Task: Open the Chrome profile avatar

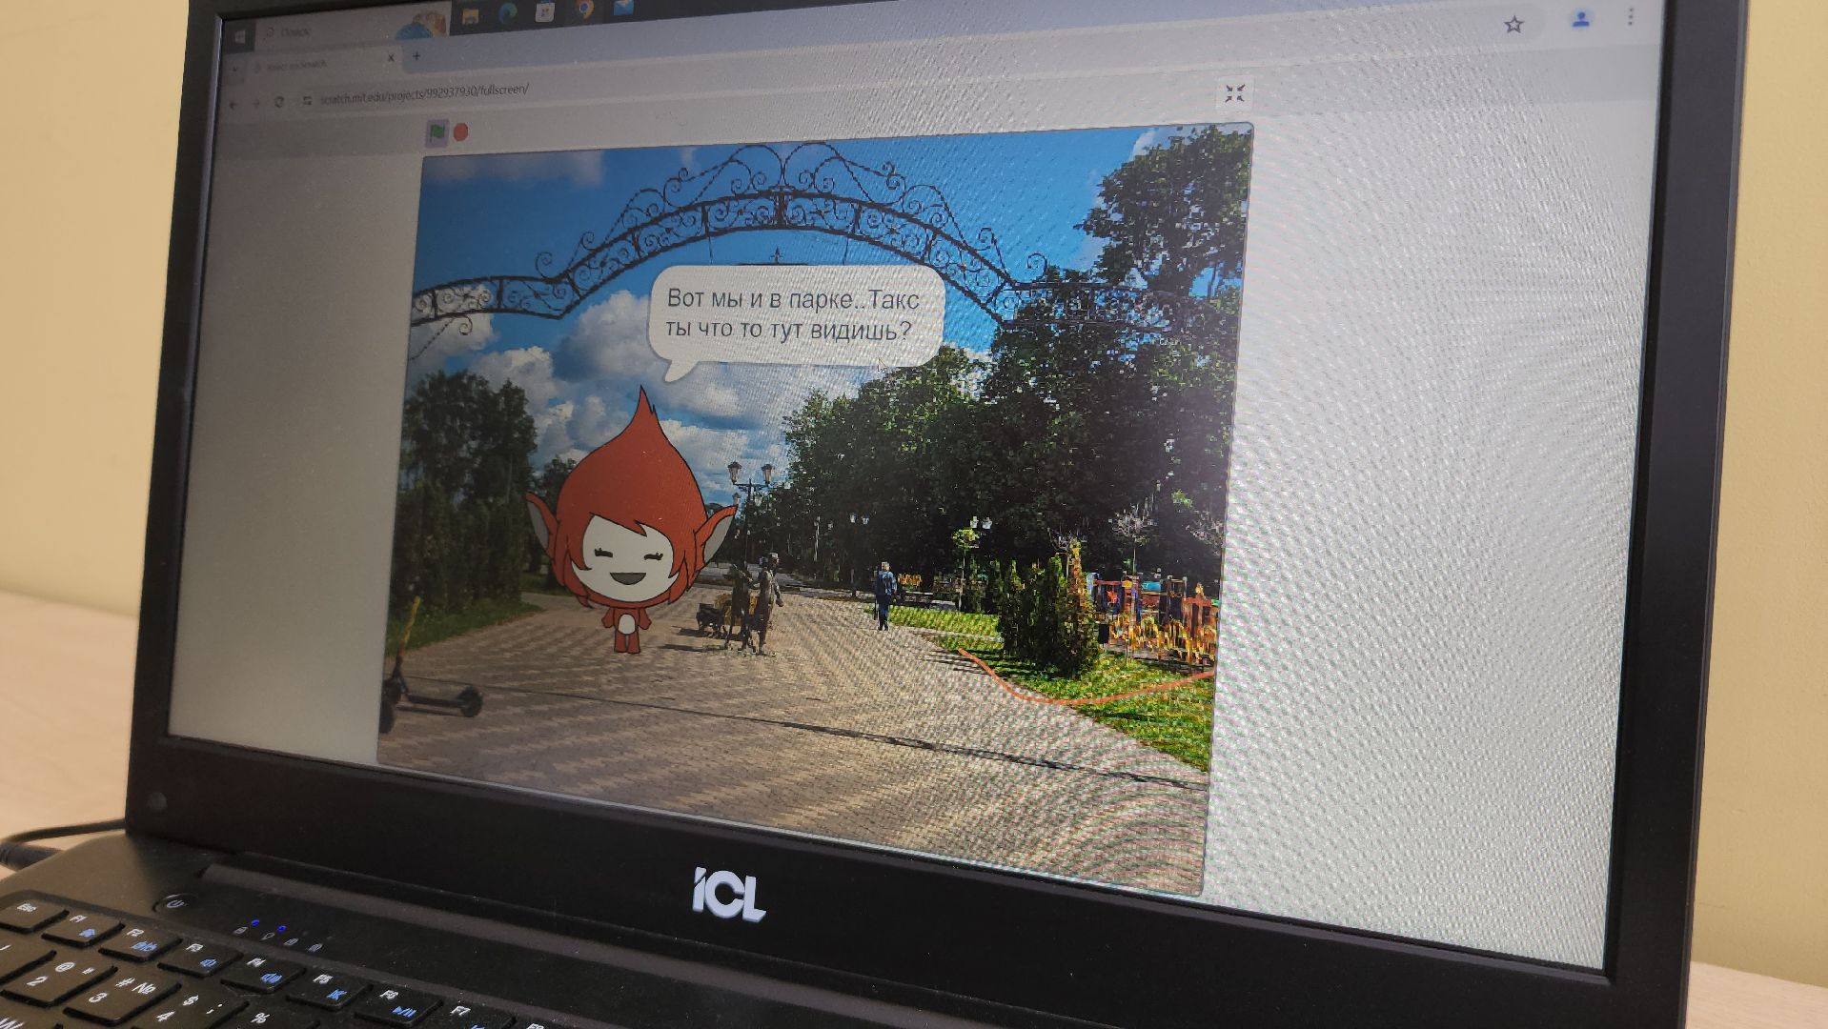Action: click(x=1581, y=19)
